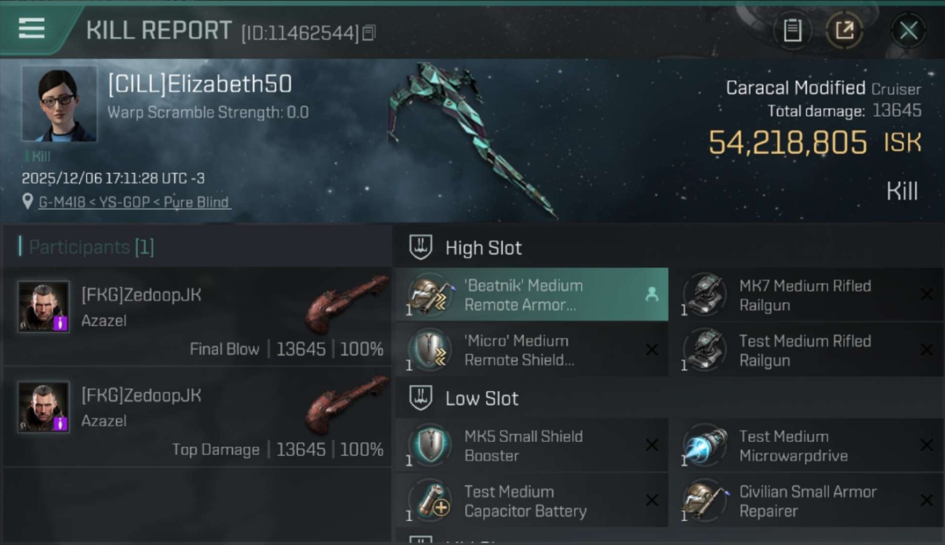945x545 pixels.
Task: Open the High Slot section header
Action: (x=669, y=248)
